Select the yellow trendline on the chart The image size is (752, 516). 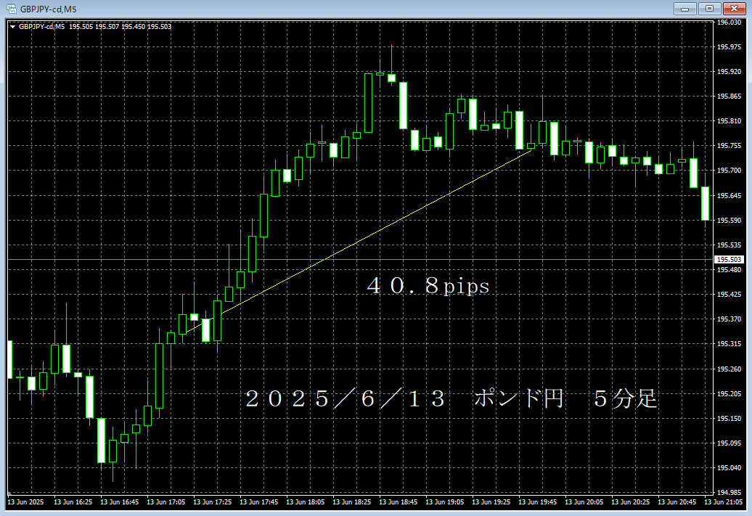[x=377, y=232]
